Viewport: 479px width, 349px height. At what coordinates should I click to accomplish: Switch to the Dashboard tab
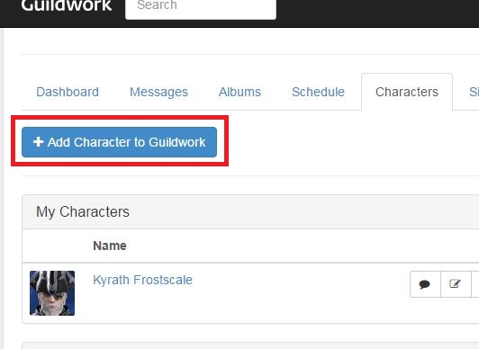(68, 92)
